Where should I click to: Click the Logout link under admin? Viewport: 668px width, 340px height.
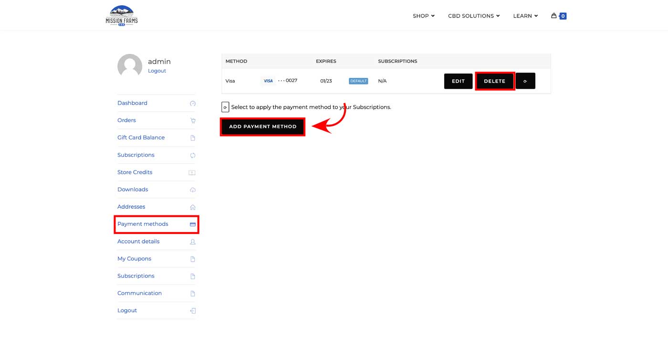click(157, 71)
